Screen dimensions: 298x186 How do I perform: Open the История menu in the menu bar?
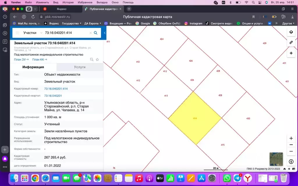coord(68,2)
